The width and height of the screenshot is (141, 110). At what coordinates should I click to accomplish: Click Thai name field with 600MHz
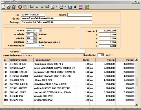(56, 19)
